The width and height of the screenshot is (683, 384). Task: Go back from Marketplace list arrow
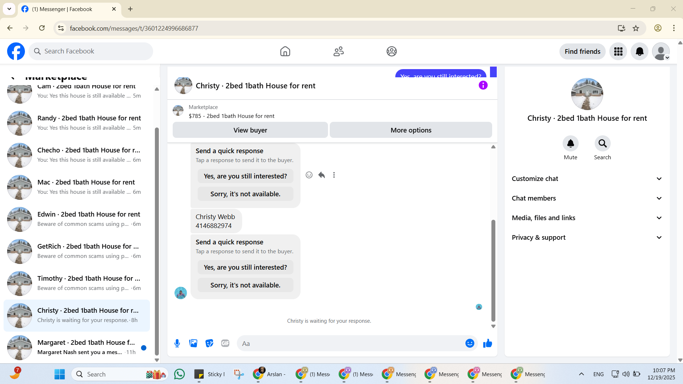coord(13,77)
